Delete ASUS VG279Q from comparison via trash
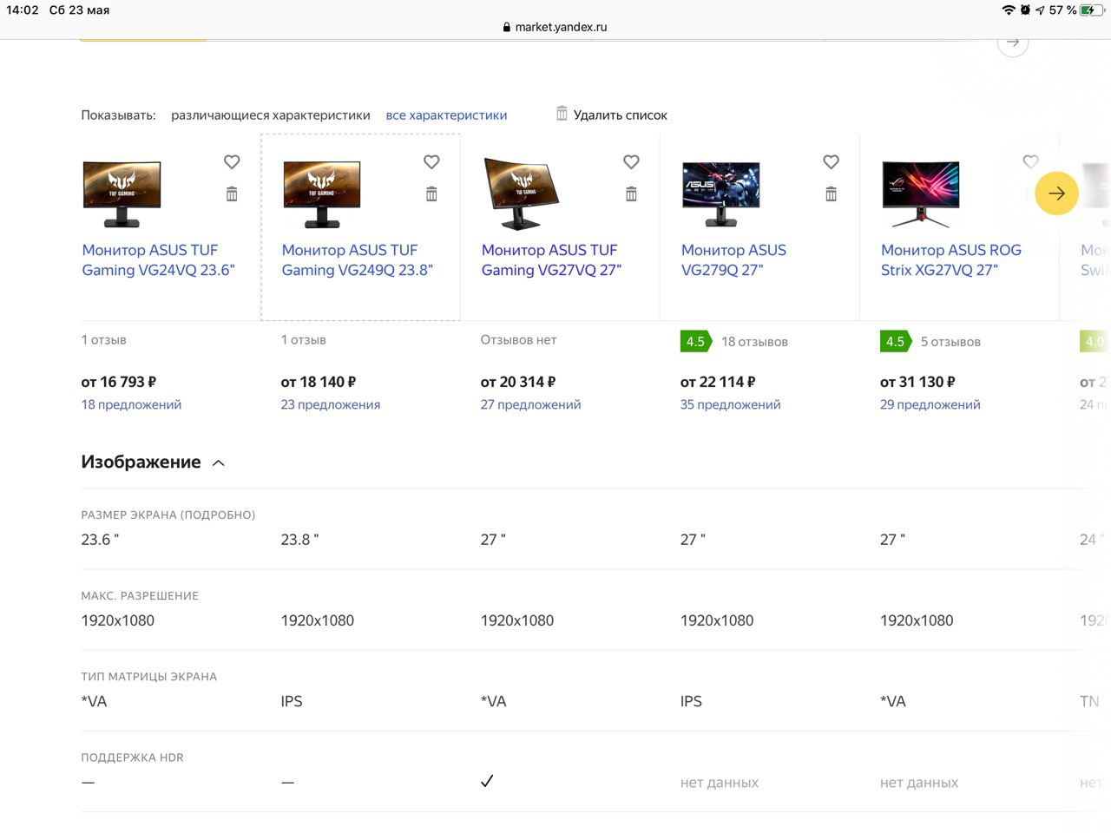Viewport: 1111px width, 833px height. click(831, 194)
